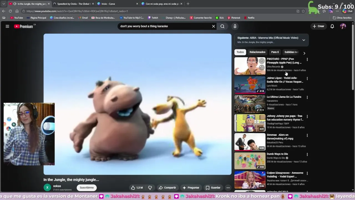Open Jaime López Yodel video title

click(285, 80)
